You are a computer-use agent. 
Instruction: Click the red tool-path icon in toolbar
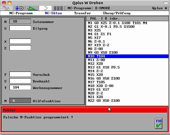point(6,8)
